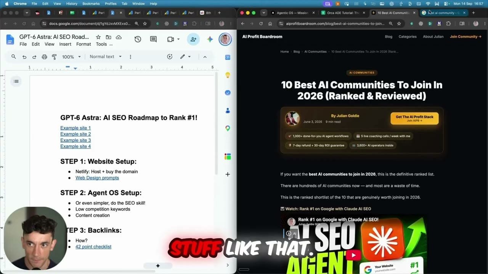Image resolution: width=488 pixels, height=274 pixels.
Task: Switch to the Agentic OS tab
Action: 292,13
